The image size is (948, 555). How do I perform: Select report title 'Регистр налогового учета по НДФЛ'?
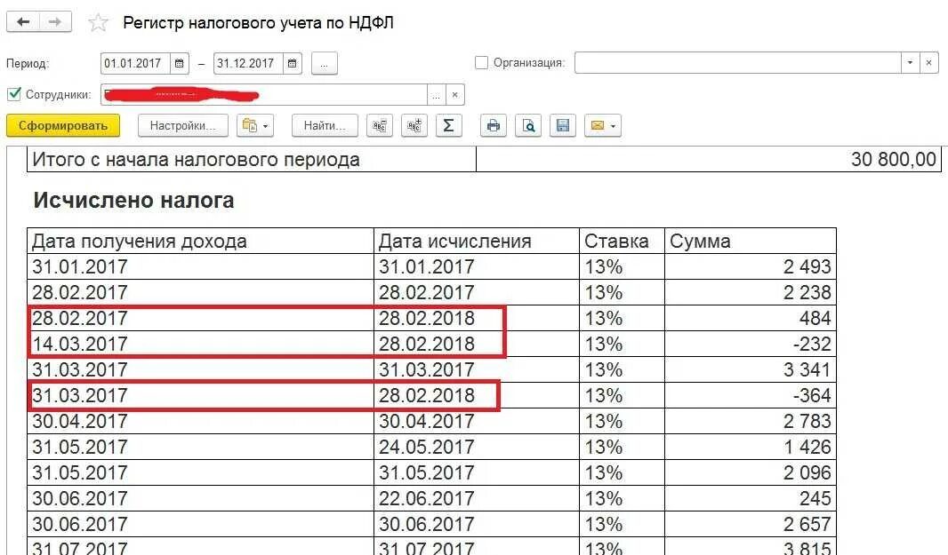pyautogui.click(x=258, y=23)
